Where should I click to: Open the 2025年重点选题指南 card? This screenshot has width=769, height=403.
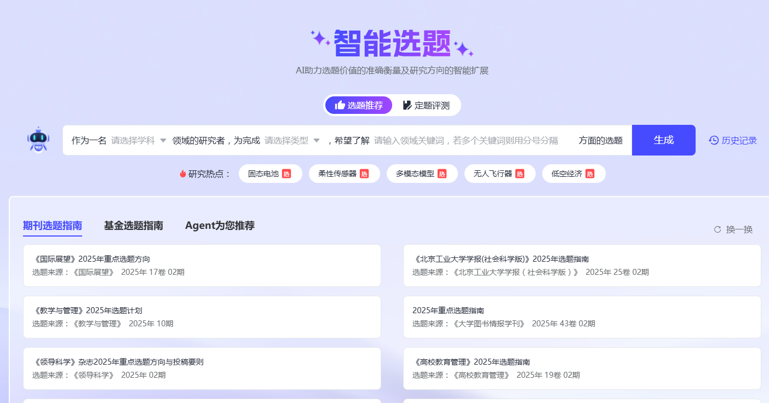pyautogui.click(x=582, y=317)
